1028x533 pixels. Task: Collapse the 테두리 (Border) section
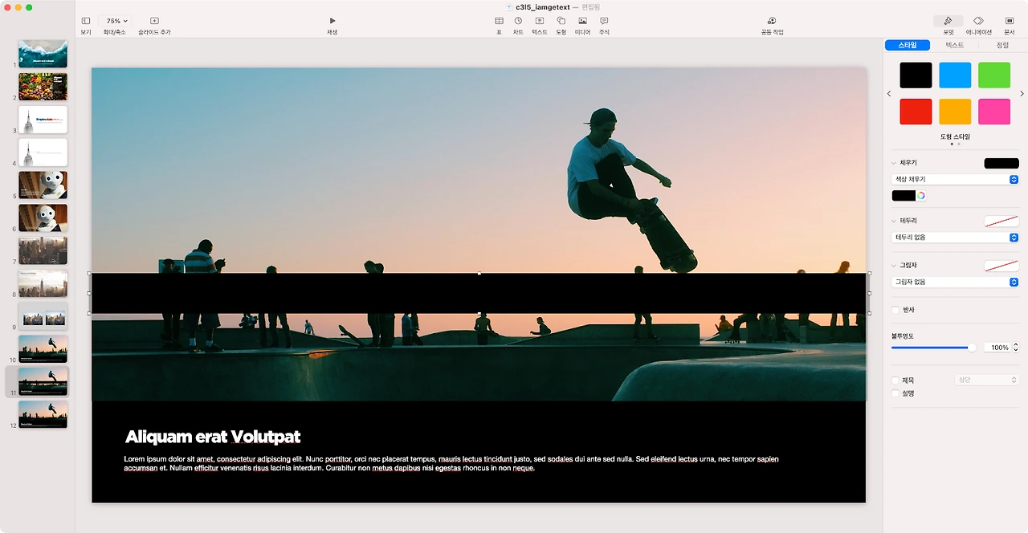894,221
